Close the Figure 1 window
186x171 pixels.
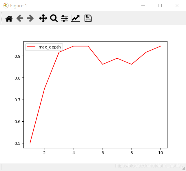(x=177, y=6)
